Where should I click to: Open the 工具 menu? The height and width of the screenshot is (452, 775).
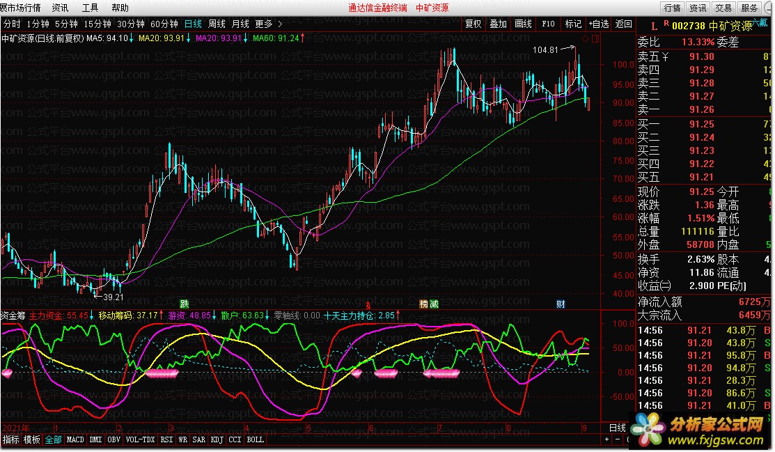pyautogui.click(x=90, y=8)
